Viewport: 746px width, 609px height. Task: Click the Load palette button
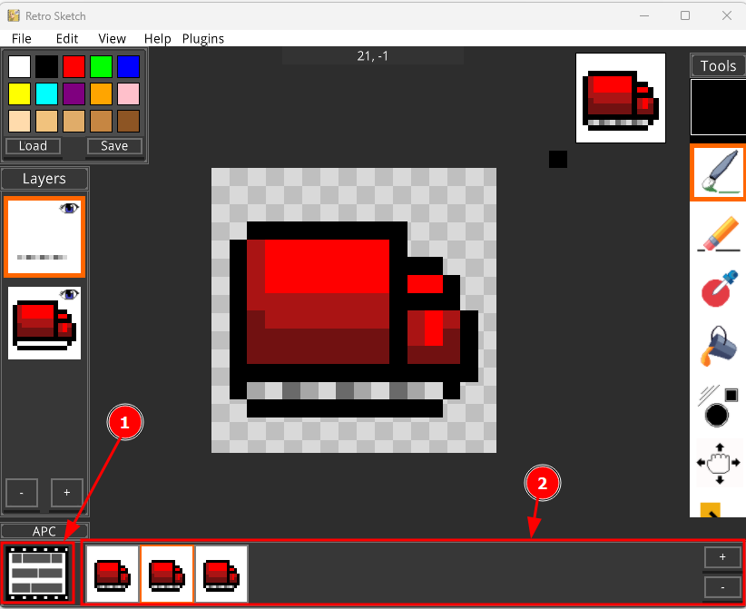tap(33, 146)
